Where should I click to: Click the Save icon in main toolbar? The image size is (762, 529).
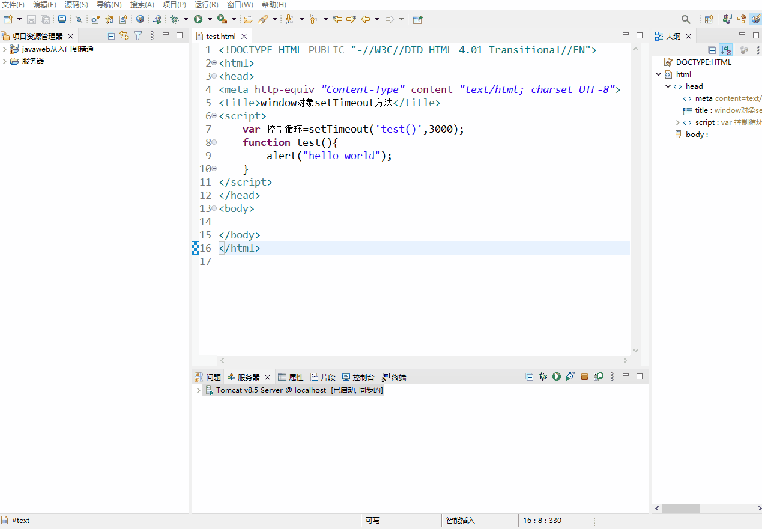(x=32, y=19)
